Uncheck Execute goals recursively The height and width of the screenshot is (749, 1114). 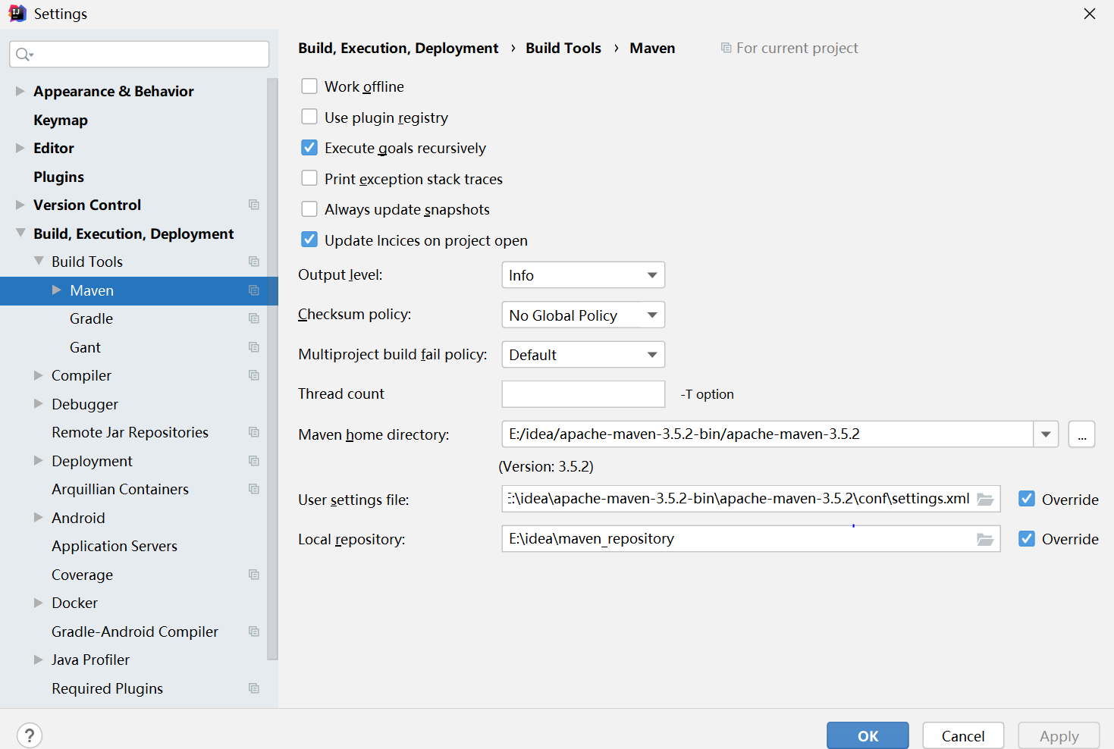[309, 148]
